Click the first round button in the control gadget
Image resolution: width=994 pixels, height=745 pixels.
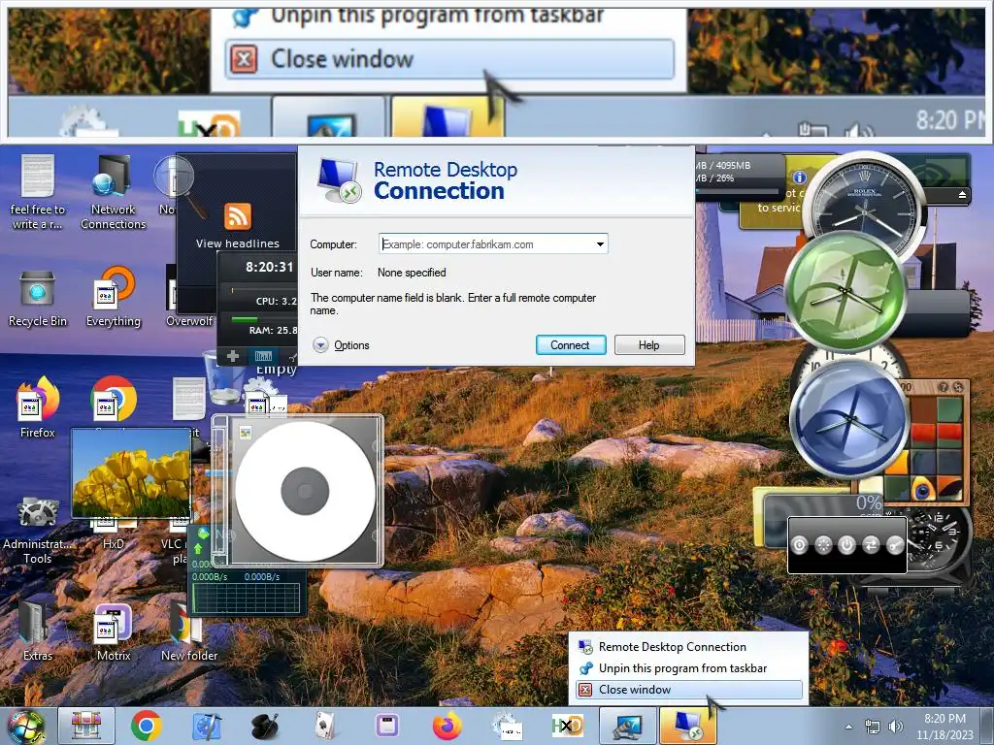[800, 545]
